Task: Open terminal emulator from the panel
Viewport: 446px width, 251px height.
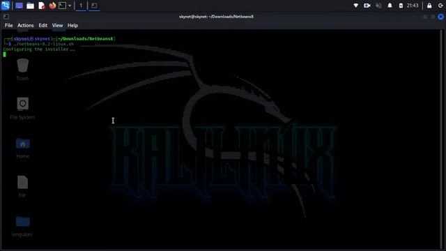Action: (x=62, y=6)
